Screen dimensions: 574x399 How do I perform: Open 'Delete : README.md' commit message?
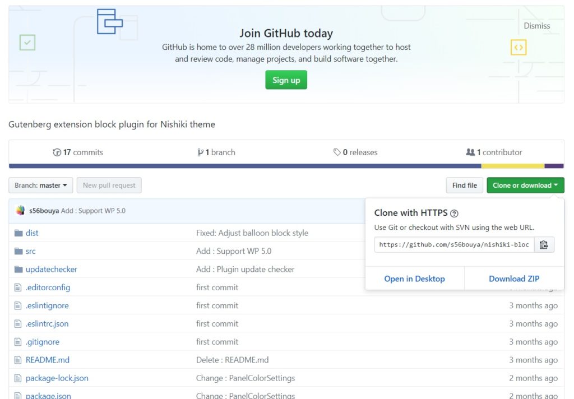point(233,360)
